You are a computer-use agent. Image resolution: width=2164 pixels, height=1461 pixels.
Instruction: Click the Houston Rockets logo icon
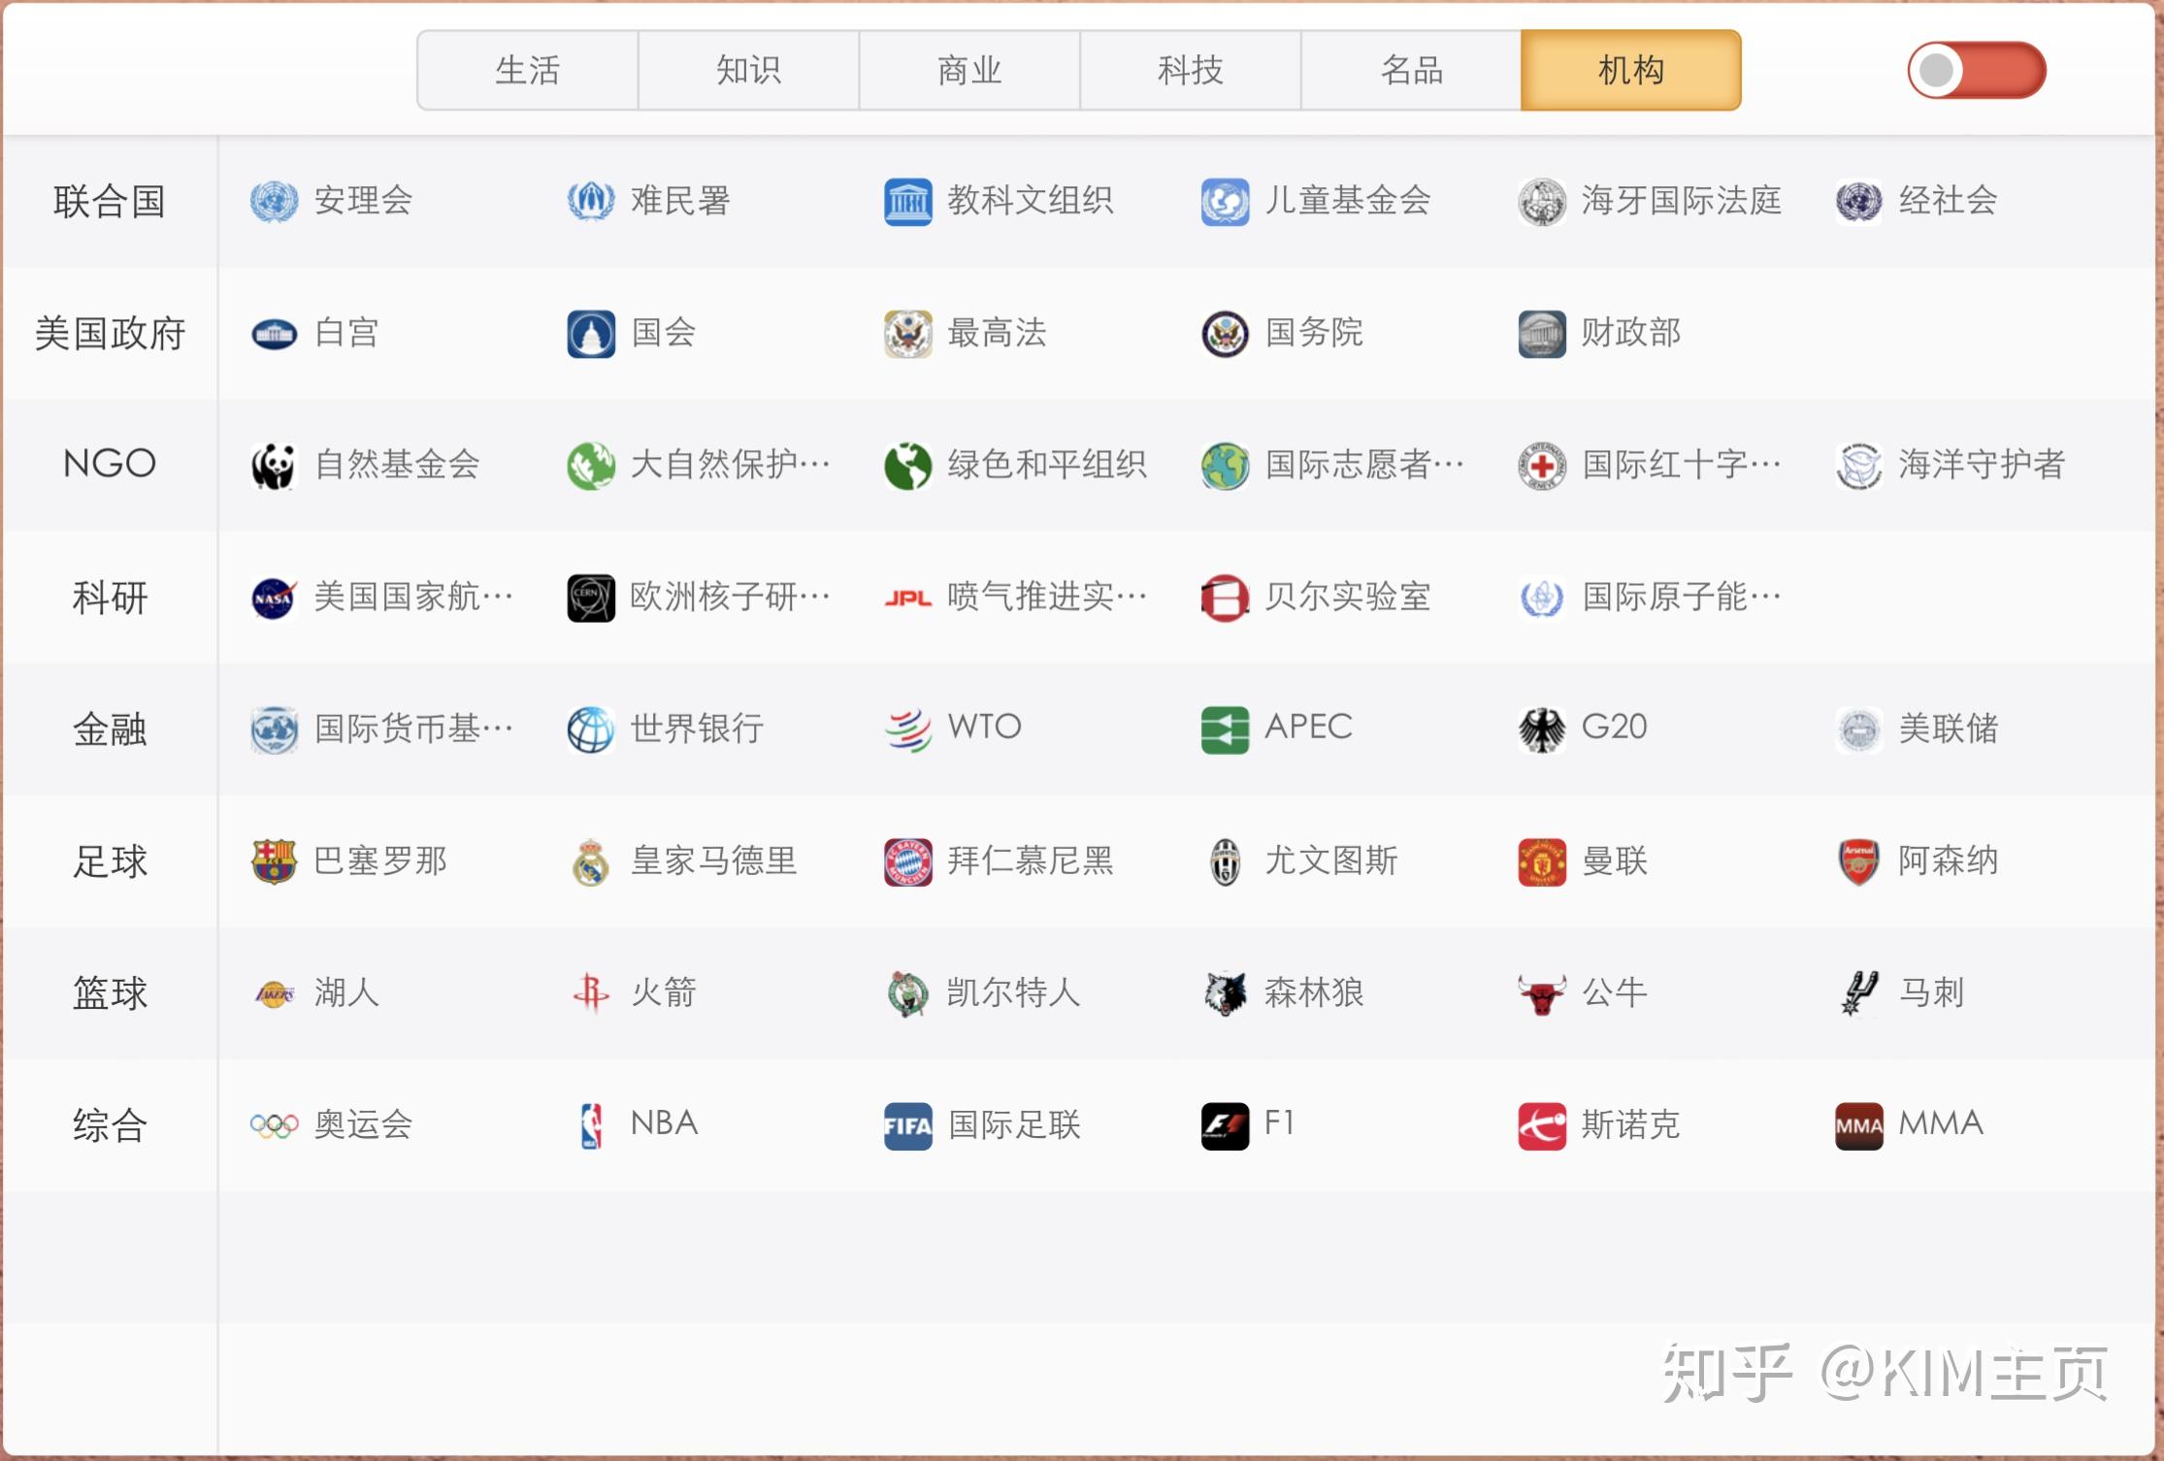coord(591,994)
